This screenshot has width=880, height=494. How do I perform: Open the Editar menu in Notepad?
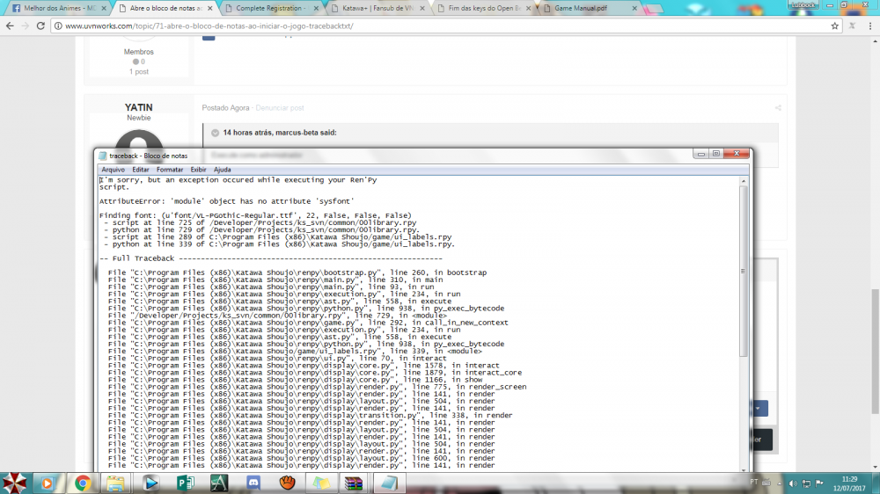click(x=140, y=170)
